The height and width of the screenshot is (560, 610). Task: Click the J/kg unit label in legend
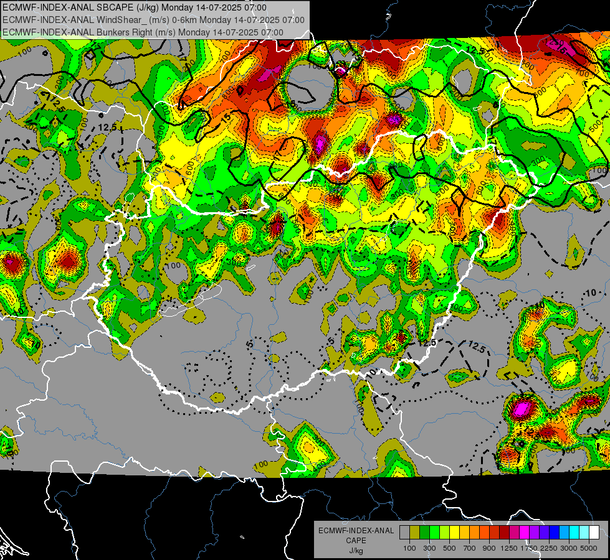point(356,551)
